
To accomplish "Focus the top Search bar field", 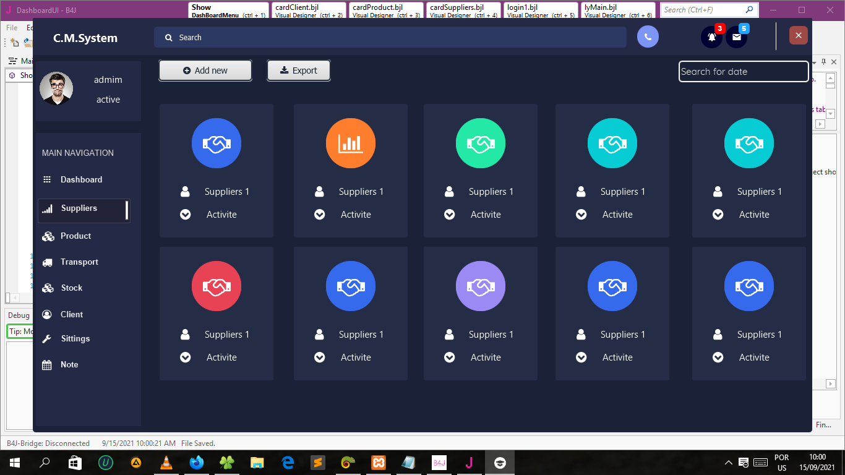I will [390, 37].
